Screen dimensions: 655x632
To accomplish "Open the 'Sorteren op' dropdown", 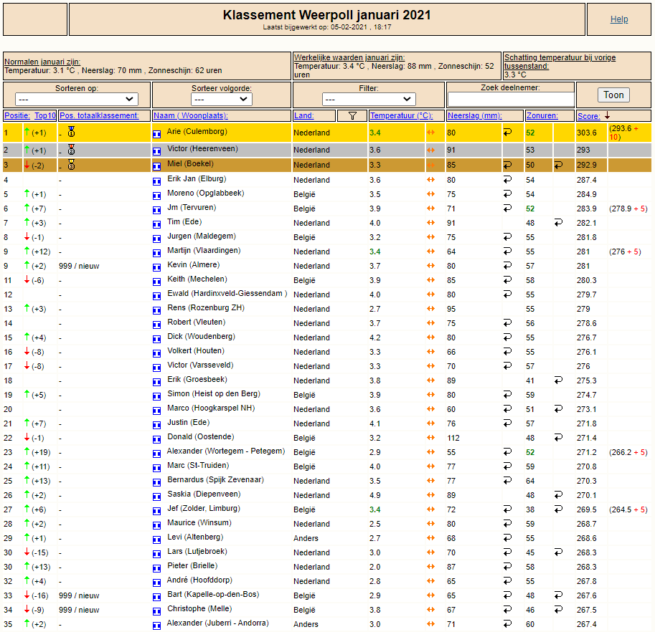I will point(77,100).
